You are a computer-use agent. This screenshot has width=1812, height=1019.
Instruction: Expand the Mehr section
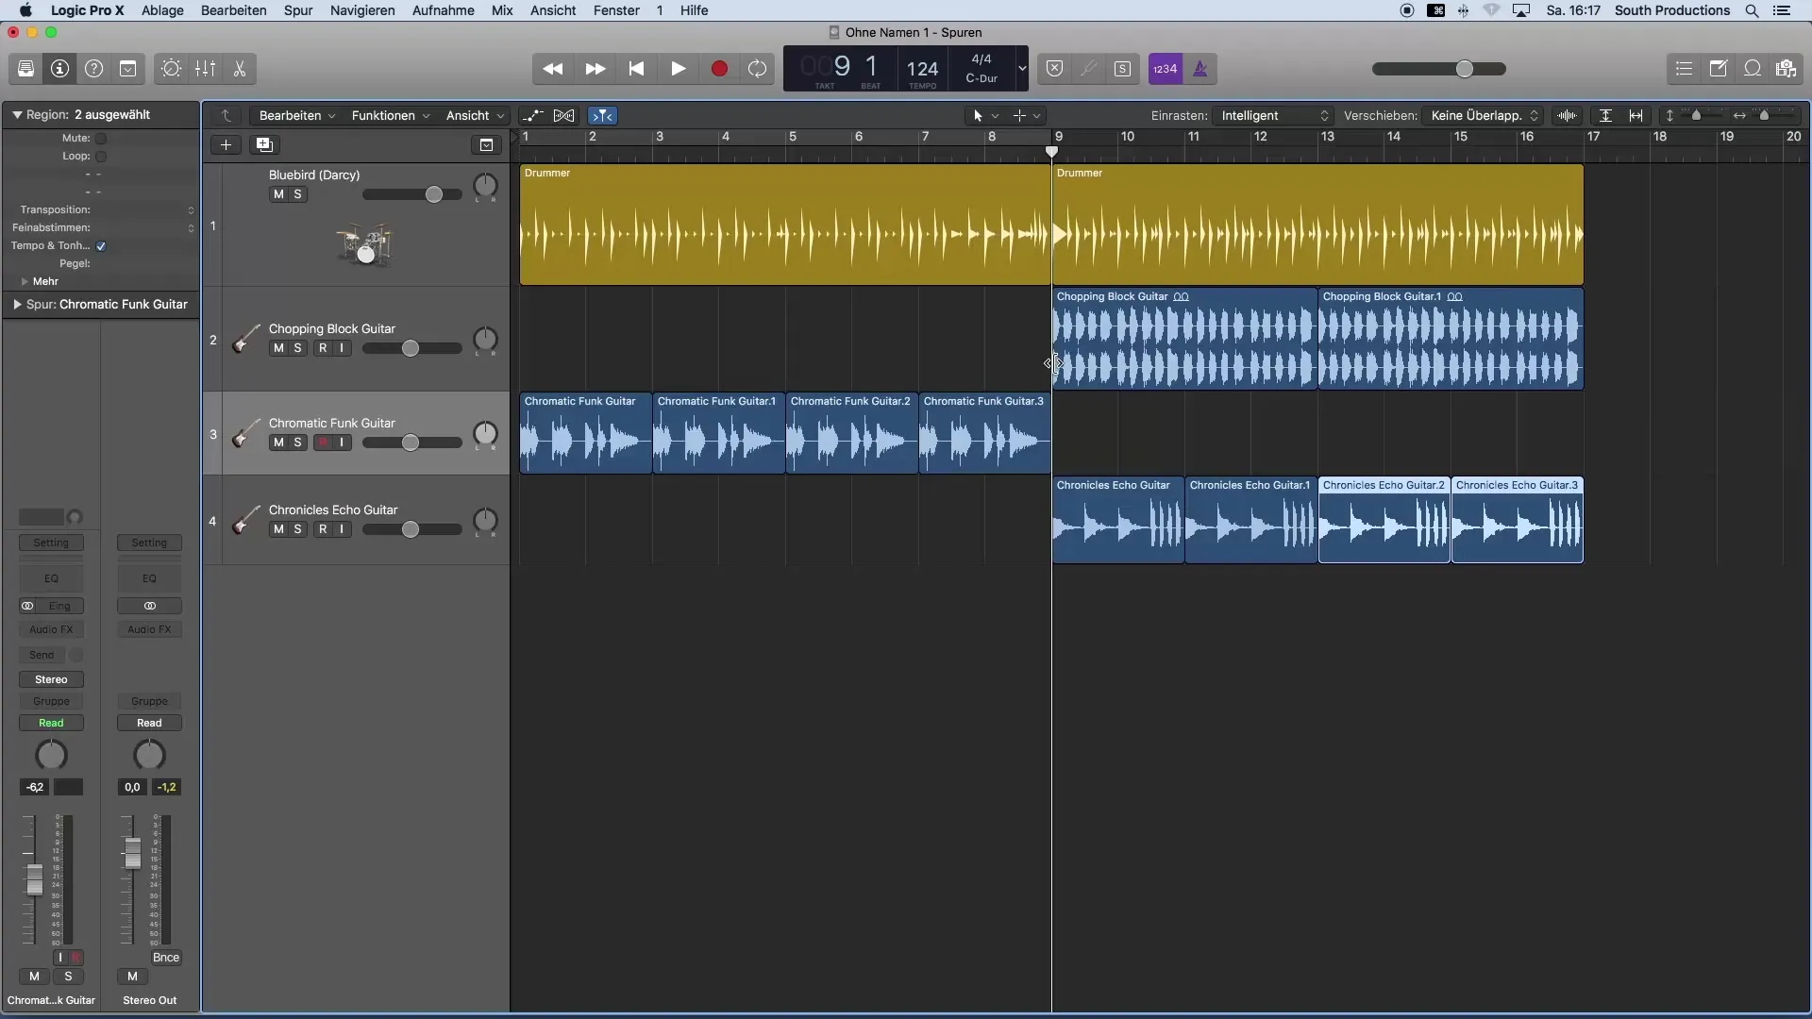click(x=25, y=282)
